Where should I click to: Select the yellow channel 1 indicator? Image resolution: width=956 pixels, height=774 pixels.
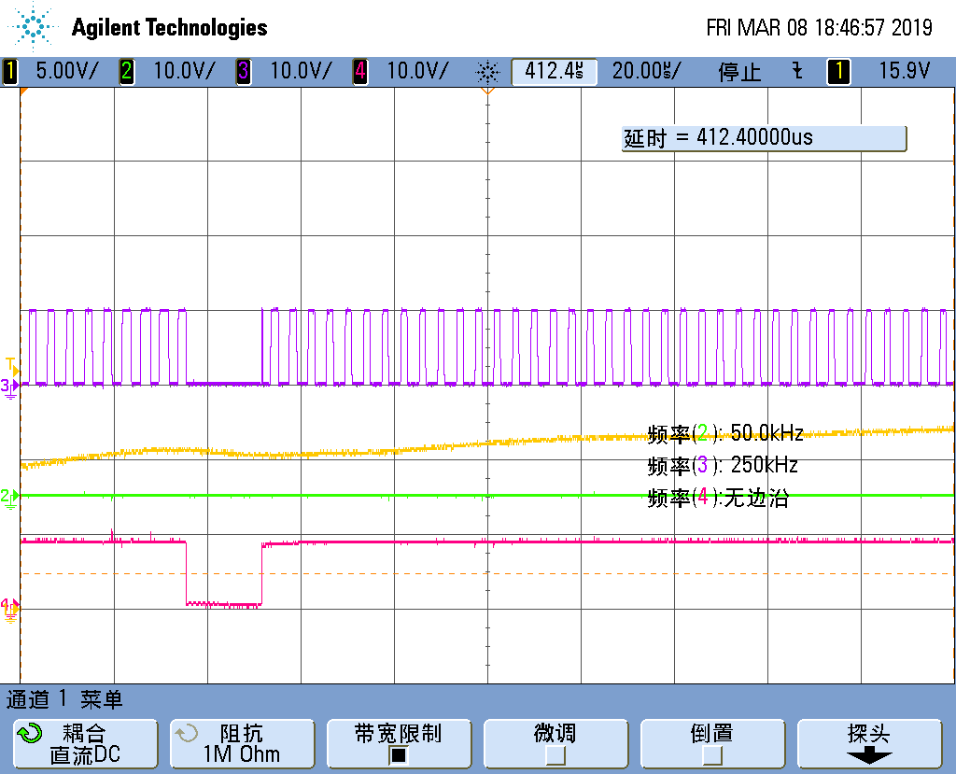pyautogui.click(x=9, y=71)
